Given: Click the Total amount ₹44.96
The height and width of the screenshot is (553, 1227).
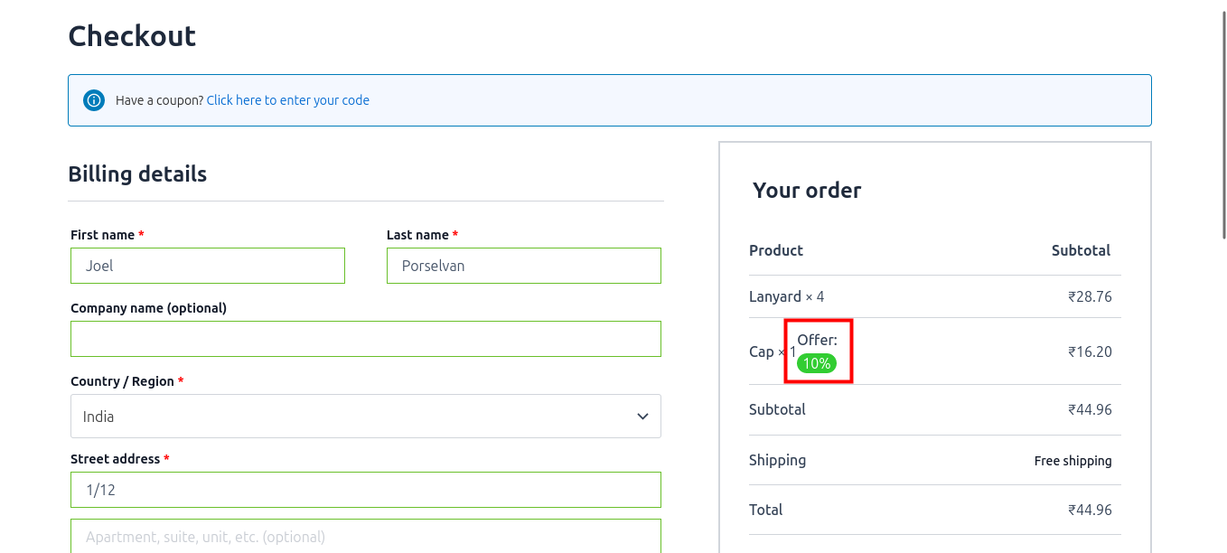Looking at the screenshot, I should (x=1090, y=510).
